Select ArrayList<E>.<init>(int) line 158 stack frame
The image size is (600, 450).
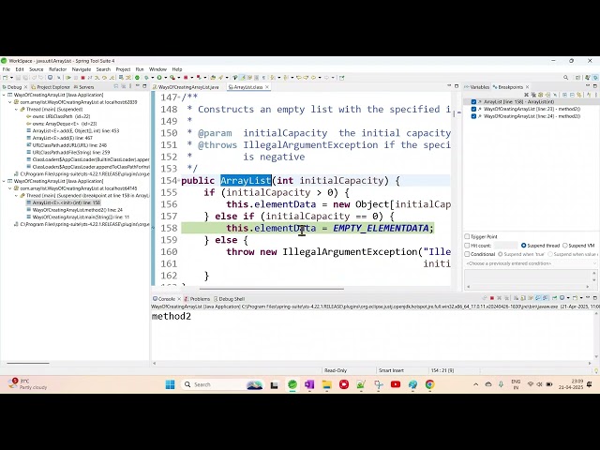(67, 202)
